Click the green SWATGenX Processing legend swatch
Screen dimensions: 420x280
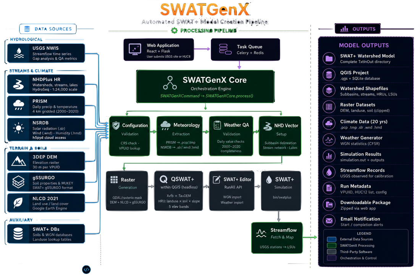pos(331,246)
